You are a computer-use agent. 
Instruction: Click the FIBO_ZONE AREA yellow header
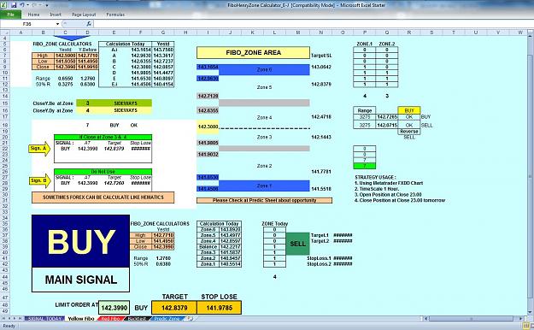pyautogui.click(x=254, y=53)
